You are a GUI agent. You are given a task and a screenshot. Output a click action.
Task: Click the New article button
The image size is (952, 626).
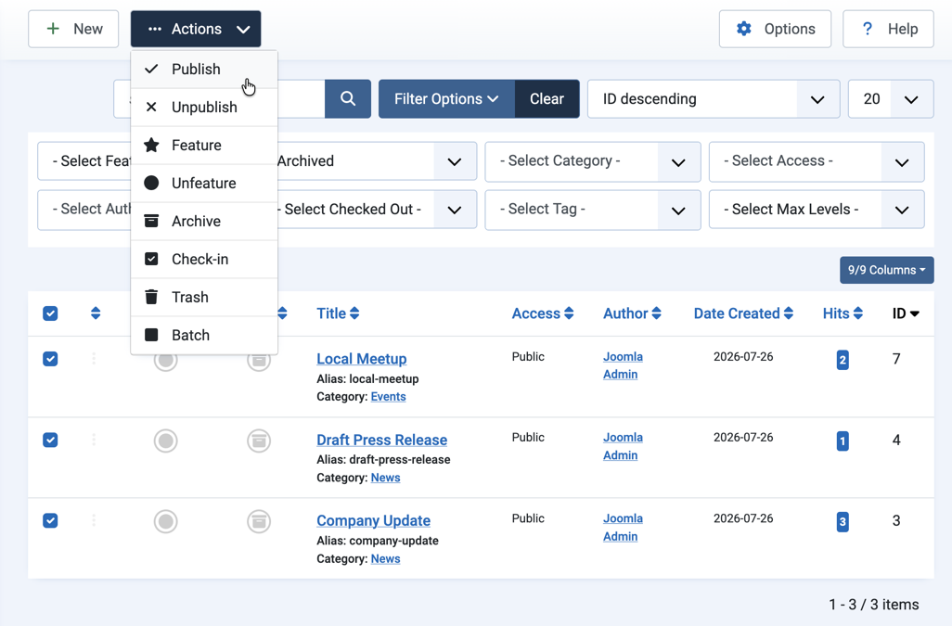(73, 29)
